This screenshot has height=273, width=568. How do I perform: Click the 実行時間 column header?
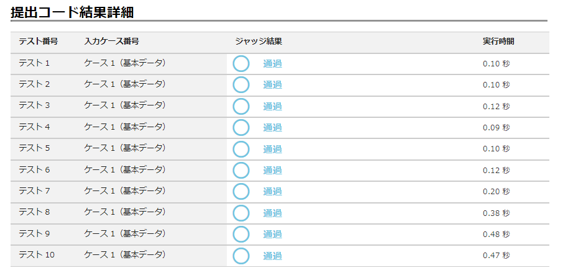tap(498, 42)
